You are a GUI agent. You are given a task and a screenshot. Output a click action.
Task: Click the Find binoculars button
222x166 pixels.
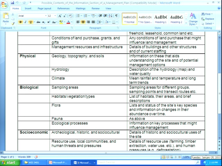207,14
